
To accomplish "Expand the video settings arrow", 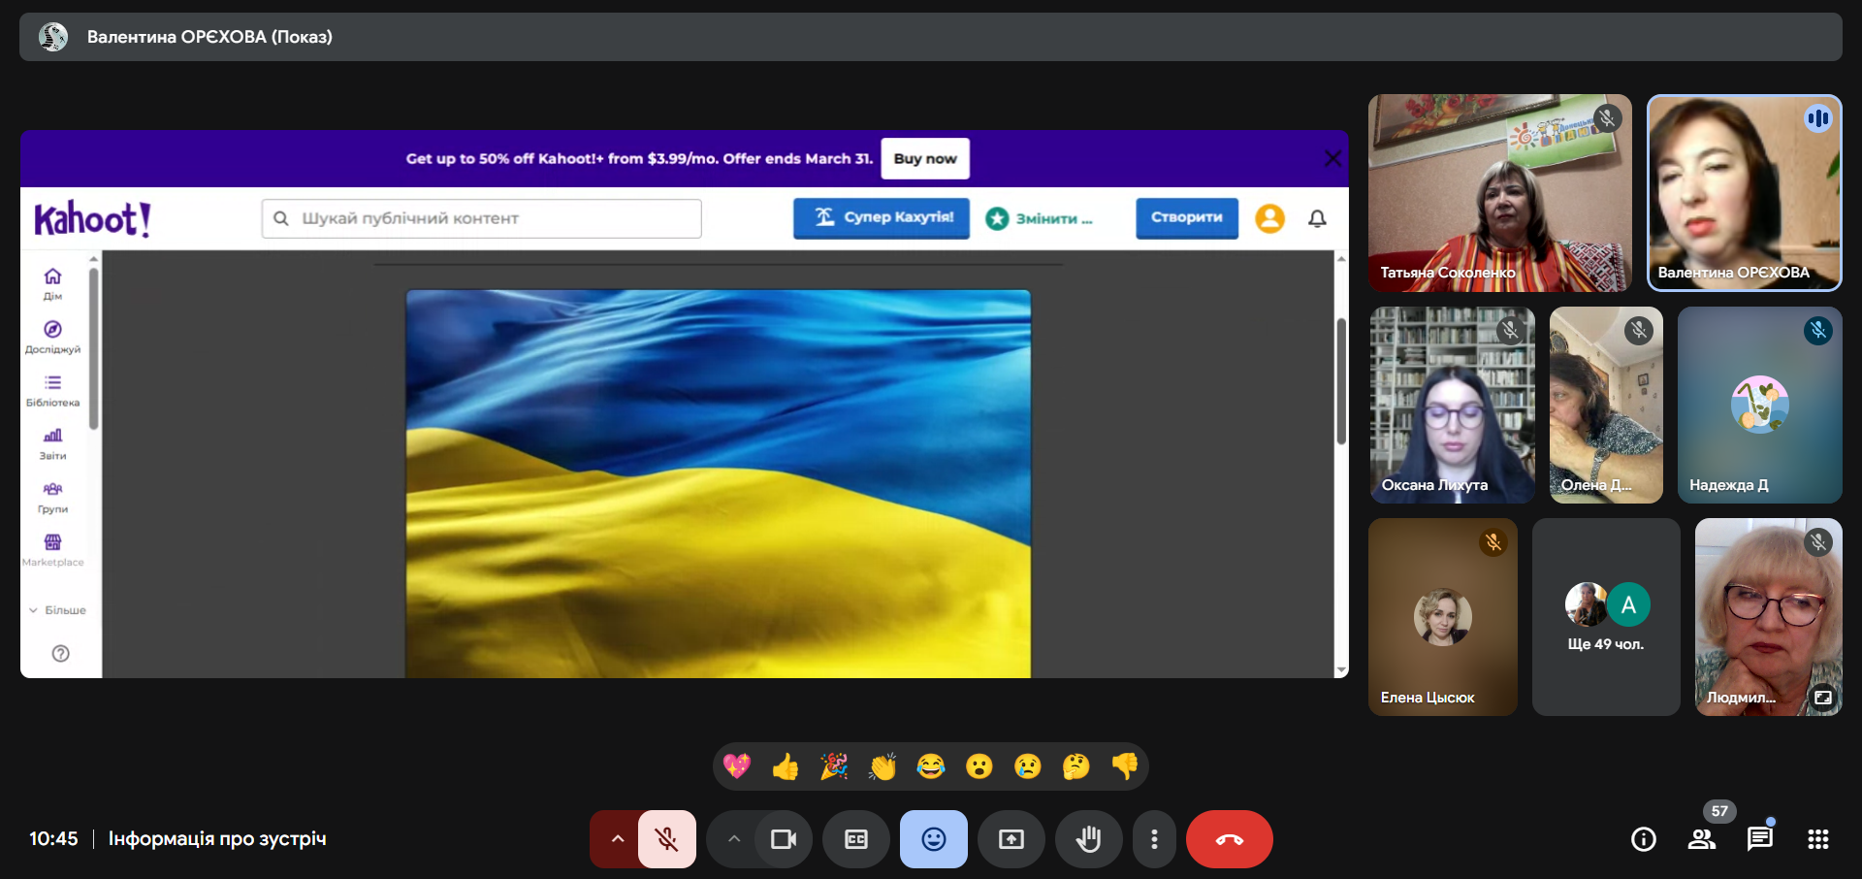I will coord(734,839).
